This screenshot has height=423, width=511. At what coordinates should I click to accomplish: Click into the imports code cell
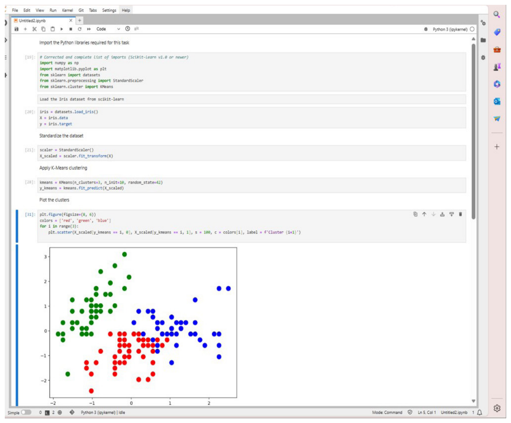coord(252,72)
